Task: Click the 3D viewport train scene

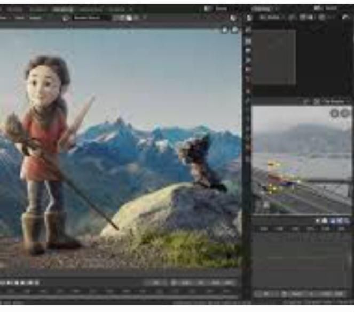Action: (x=302, y=160)
